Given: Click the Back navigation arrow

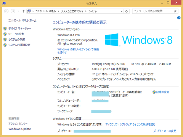Looking at the screenshot, I should 6,11.
